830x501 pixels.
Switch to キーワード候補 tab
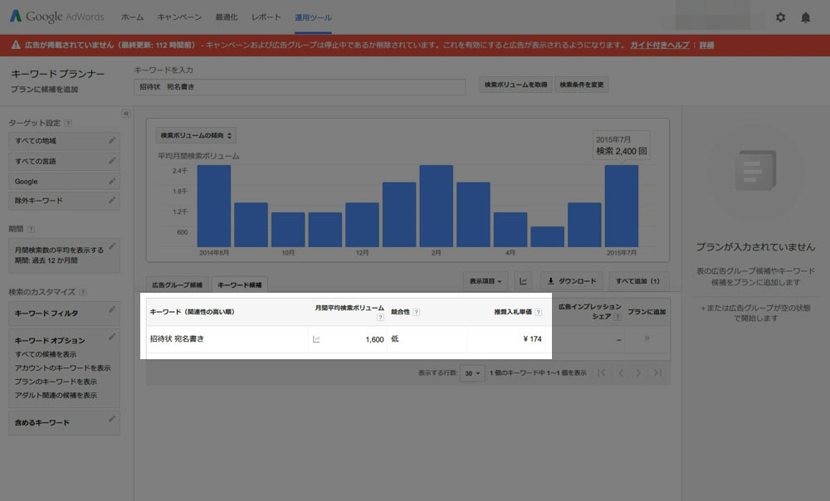[239, 285]
